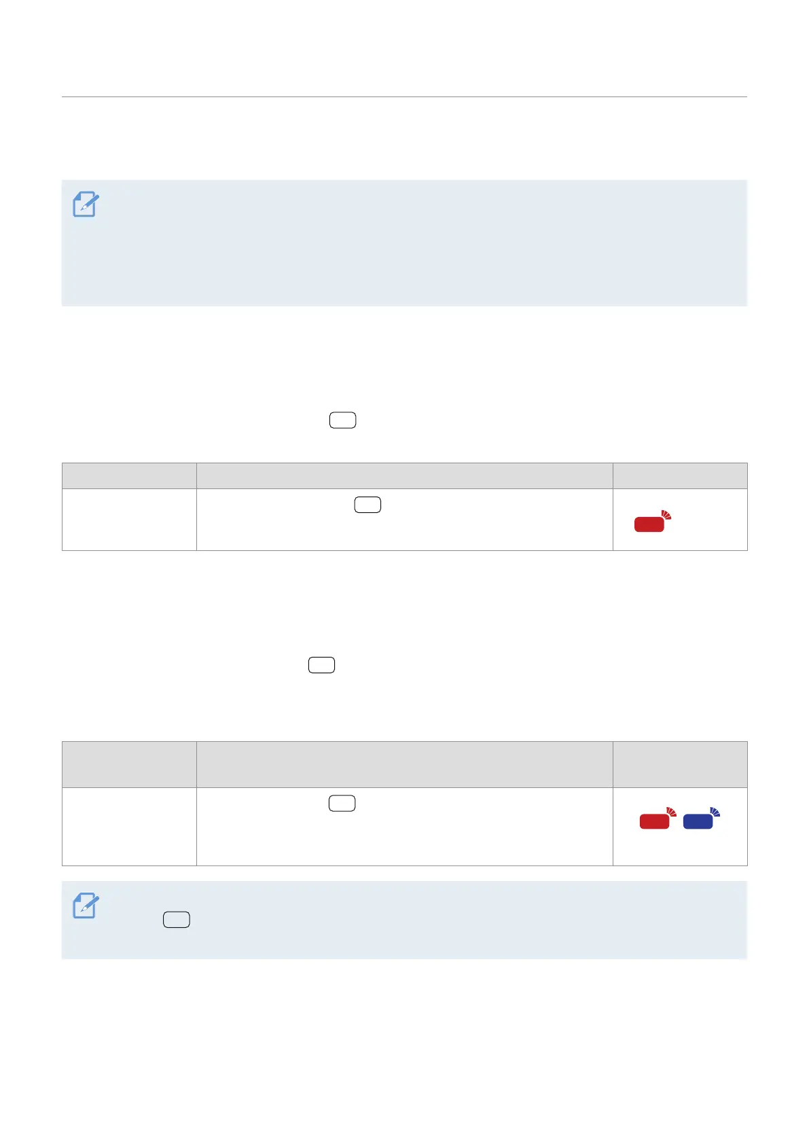Viewport: 809px width, 1144px height.
Task: Click the pencil note icon in the upper blue box
Action: [86, 205]
